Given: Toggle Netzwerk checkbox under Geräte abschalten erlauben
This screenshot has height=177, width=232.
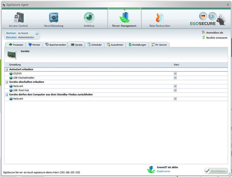Looking at the screenshot, I should tap(175, 86).
